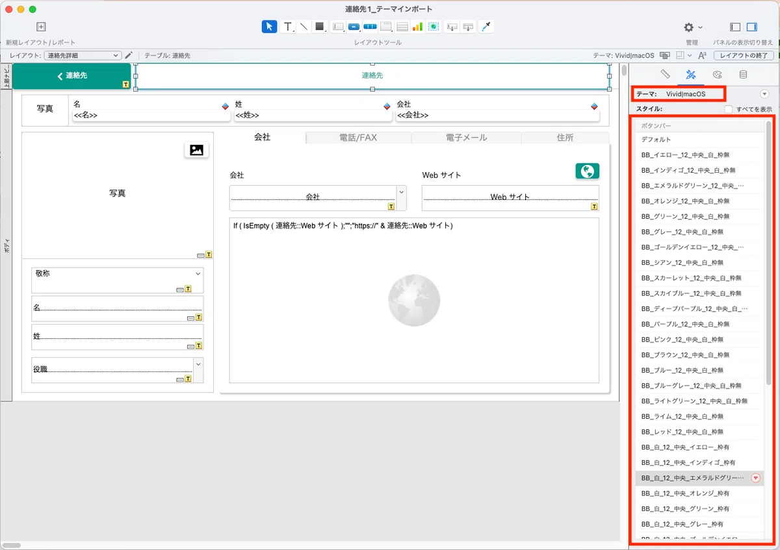
Task: Select the Tab Control tool
Action: [386, 27]
